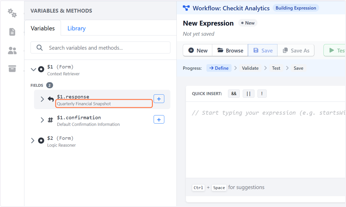Click the Save As button
This screenshot has height=207, width=346.
point(296,50)
